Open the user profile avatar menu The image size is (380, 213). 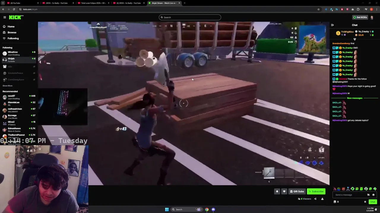click(x=372, y=17)
